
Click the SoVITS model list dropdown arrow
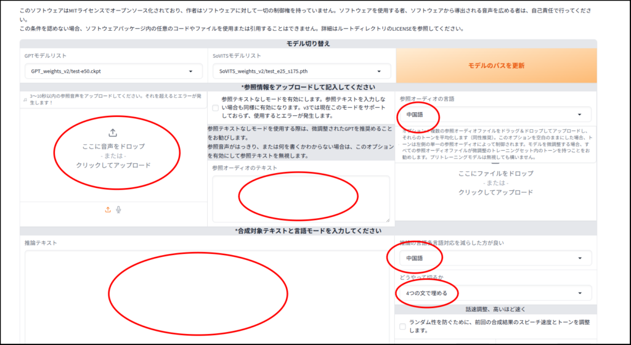[x=383, y=71]
